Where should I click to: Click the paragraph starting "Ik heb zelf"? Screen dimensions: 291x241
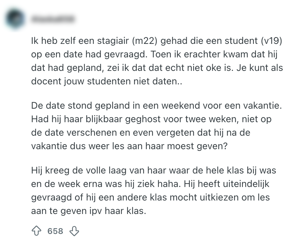(x=155, y=63)
